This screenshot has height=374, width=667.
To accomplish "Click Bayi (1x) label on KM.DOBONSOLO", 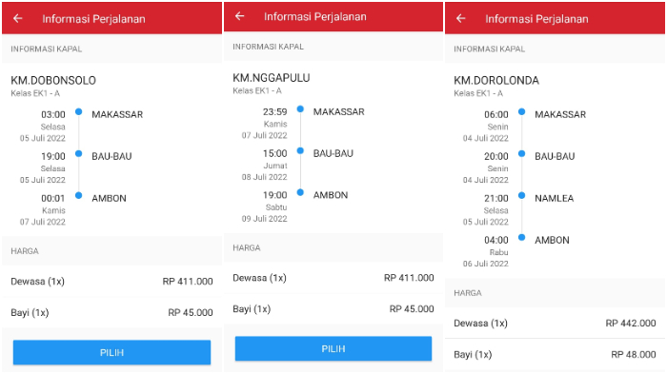I will [30, 313].
